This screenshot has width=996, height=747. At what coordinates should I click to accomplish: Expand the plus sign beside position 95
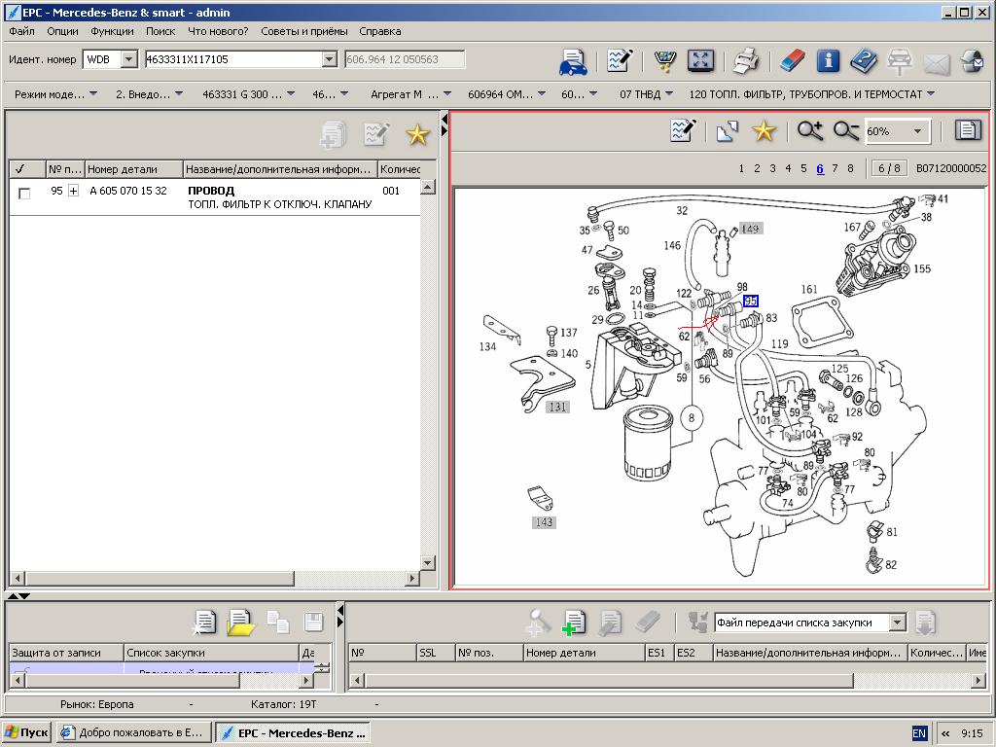pyautogui.click(x=73, y=191)
